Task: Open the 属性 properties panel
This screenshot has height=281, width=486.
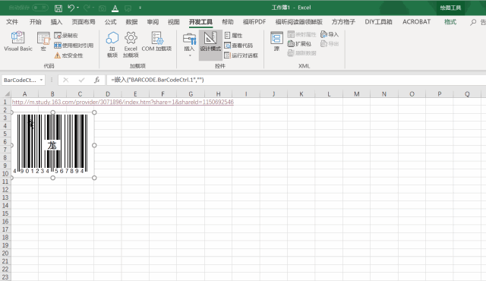Action: pyautogui.click(x=233, y=36)
